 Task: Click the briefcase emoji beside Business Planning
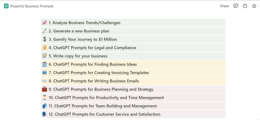(x=44, y=89)
